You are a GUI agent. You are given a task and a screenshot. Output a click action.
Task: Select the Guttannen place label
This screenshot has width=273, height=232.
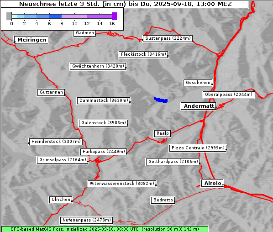[51, 92]
